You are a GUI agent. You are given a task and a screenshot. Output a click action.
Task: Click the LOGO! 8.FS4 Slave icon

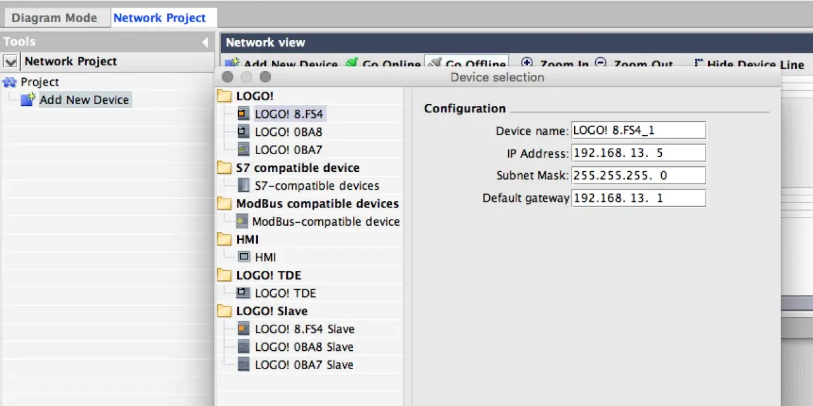point(243,329)
